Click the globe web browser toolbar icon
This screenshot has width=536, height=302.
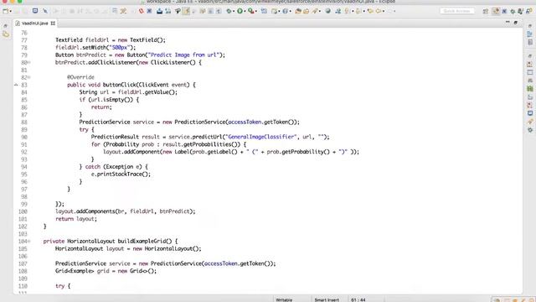pyautogui.click(x=327, y=11)
